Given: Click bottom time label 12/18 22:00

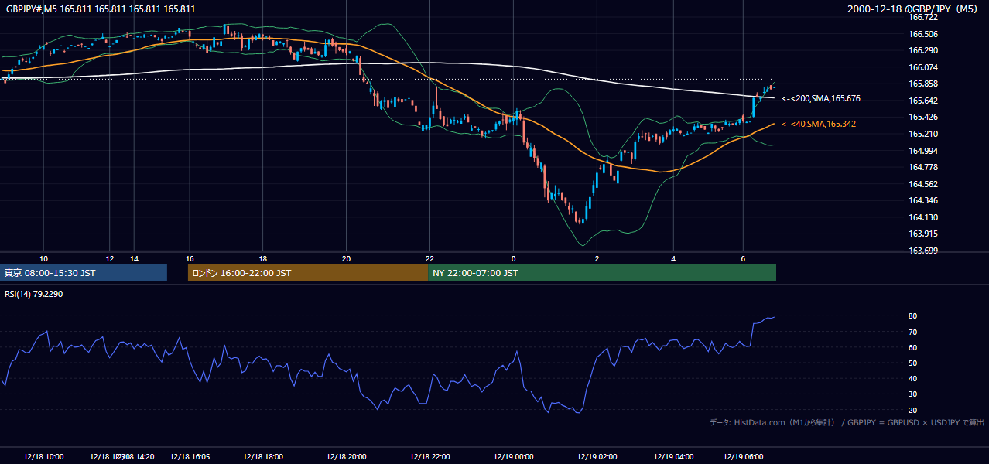Looking at the screenshot, I should click(429, 456).
